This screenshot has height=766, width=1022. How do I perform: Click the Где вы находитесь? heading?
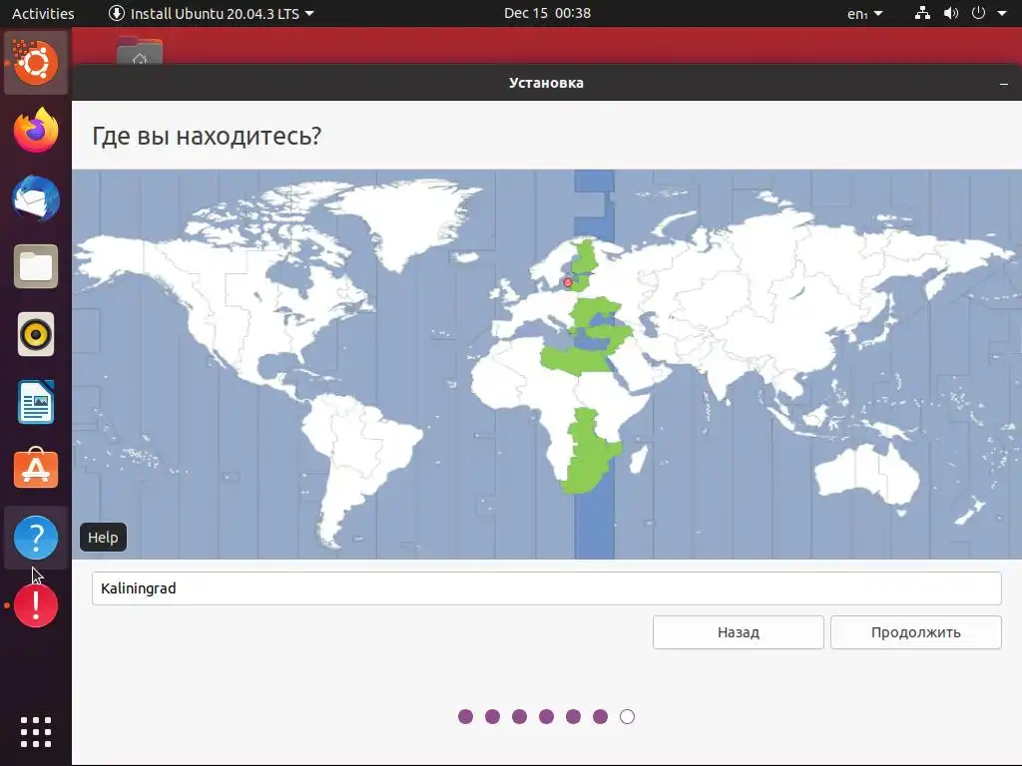click(x=207, y=136)
